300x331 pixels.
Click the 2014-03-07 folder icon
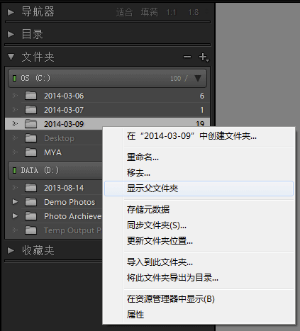(30, 110)
